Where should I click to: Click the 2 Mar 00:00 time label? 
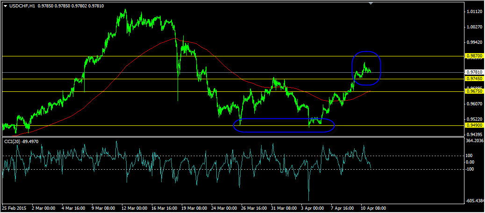(43, 208)
